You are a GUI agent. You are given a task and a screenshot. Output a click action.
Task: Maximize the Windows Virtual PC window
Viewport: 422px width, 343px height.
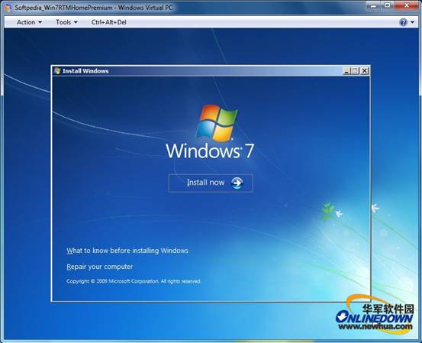pyautogui.click(x=388, y=5)
